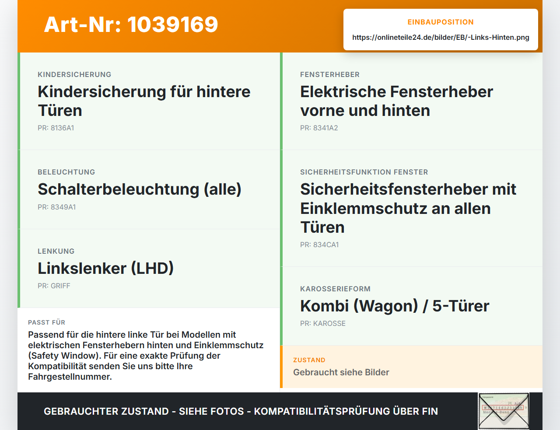Click the PR: 834CA1 code
The height and width of the screenshot is (430, 560).
coord(319,245)
